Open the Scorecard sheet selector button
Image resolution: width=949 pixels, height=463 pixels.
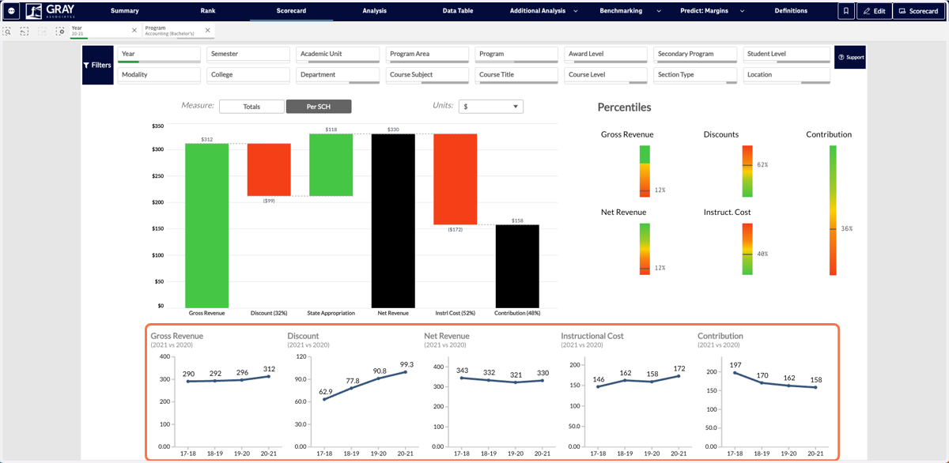[918, 11]
